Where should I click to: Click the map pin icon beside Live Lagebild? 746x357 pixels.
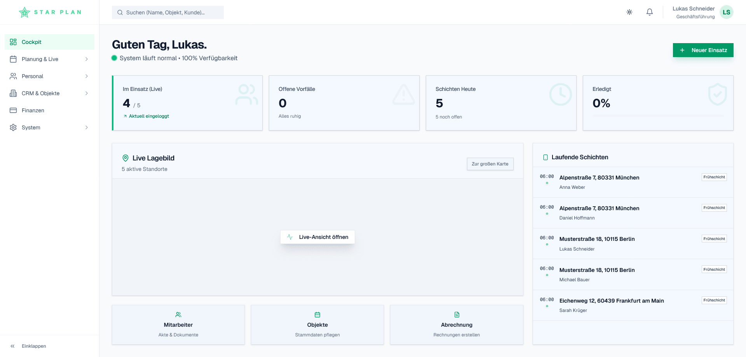pos(125,158)
